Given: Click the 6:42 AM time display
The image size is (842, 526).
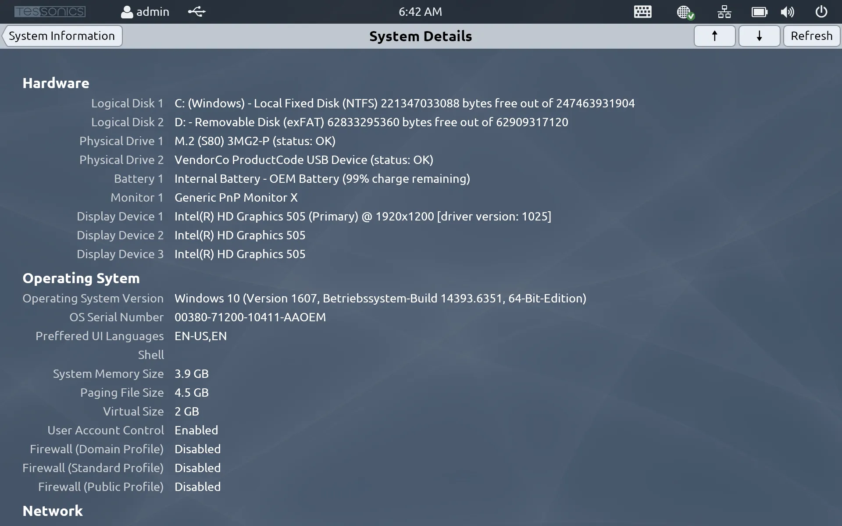Looking at the screenshot, I should (x=420, y=12).
